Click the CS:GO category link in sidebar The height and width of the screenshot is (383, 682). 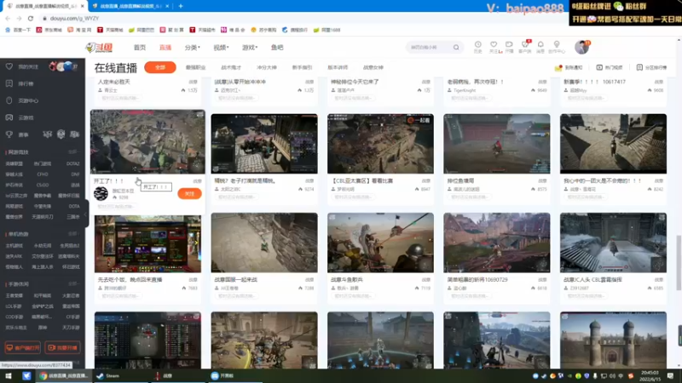pos(43,185)
